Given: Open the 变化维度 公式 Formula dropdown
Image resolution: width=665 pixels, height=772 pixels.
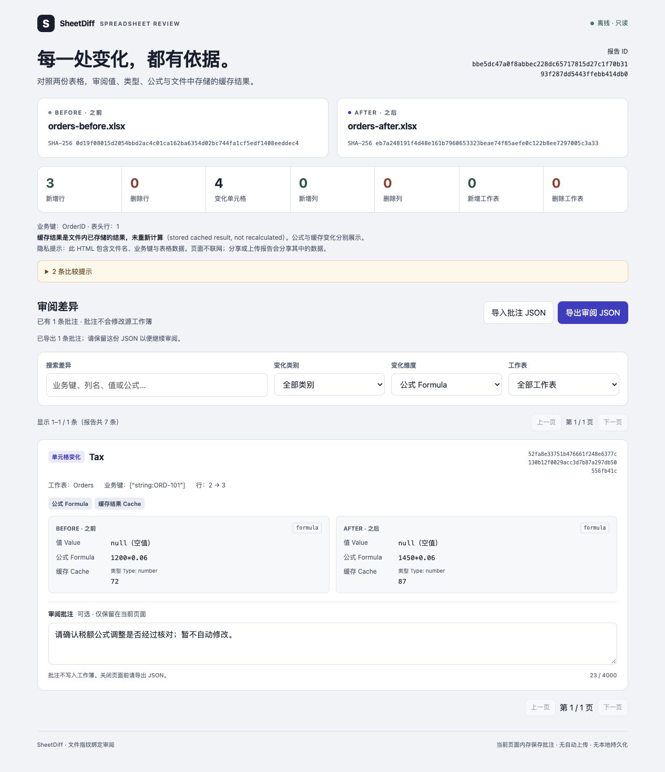Looking at the screenshot, I should click(x=446, y=384).
